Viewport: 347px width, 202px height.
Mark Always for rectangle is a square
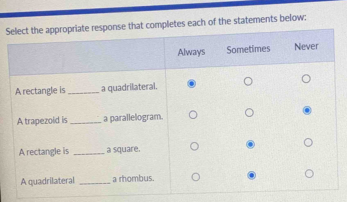click(194, 146)
